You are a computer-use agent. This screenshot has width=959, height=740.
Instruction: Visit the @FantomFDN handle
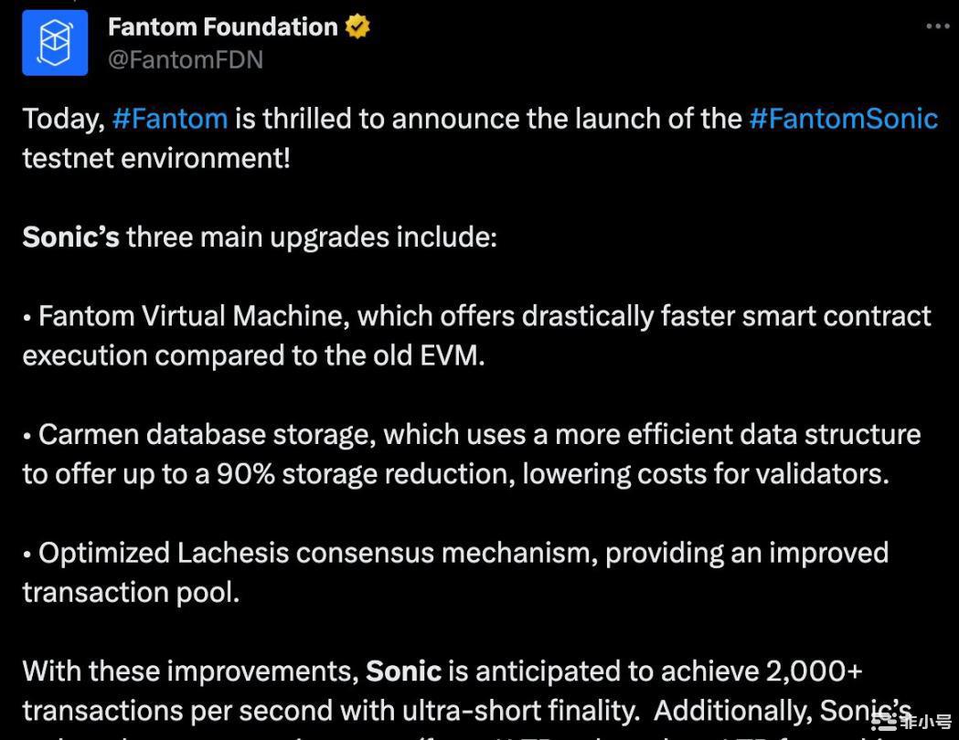186,60
